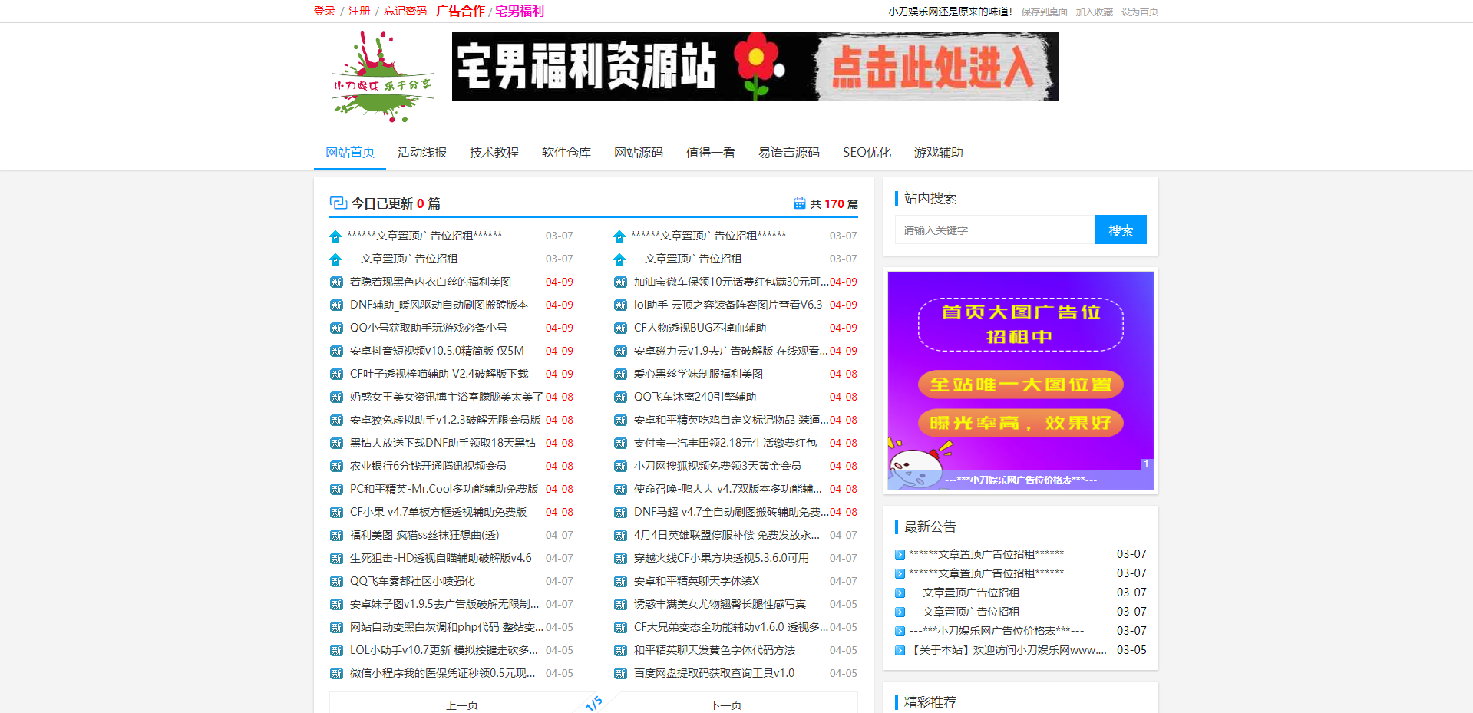This screenshot has height=713, width=1473.
Task: Click the 注册 register link
Action: pos(358,12)
